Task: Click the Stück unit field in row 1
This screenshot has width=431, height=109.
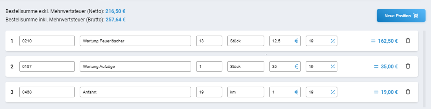Action: click(x=246, y=41)
